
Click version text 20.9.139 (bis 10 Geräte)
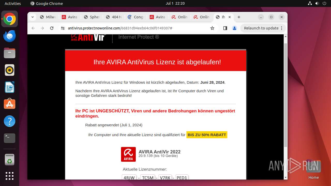coord(158,156)
